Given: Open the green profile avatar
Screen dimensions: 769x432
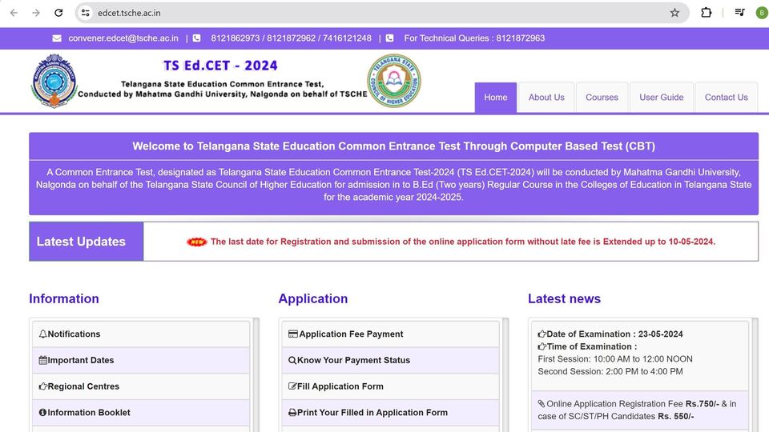Looking at the screenshot, I should coord(762,13).
